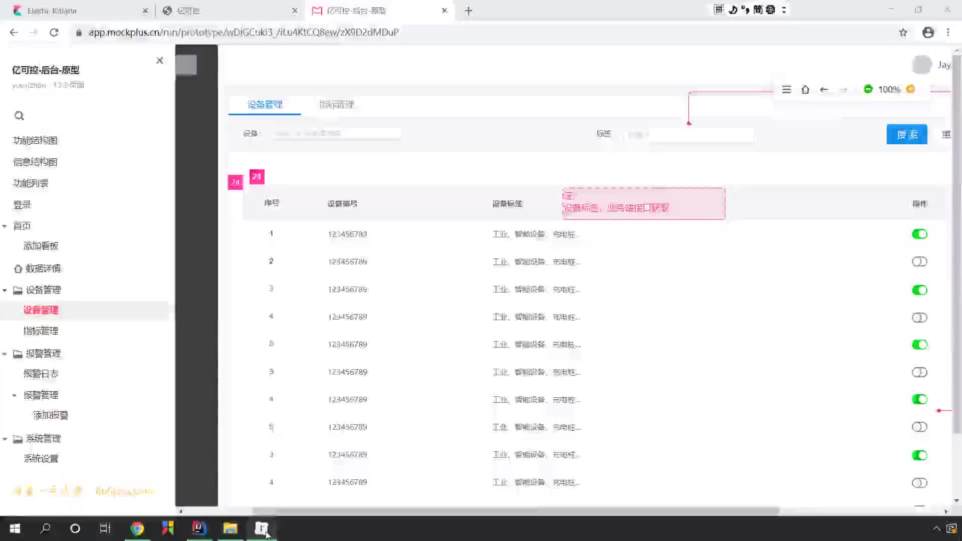The height and width of the screenshot is (541, 962).
Task: Close the 亿可控-后台-原型 browser tab
Action: 444,11
